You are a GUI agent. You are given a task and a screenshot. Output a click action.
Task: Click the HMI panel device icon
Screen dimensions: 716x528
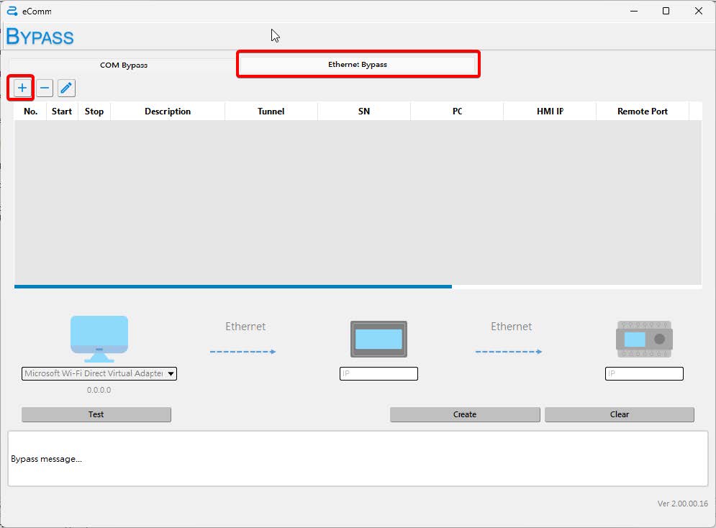click(x=379, y=340)
